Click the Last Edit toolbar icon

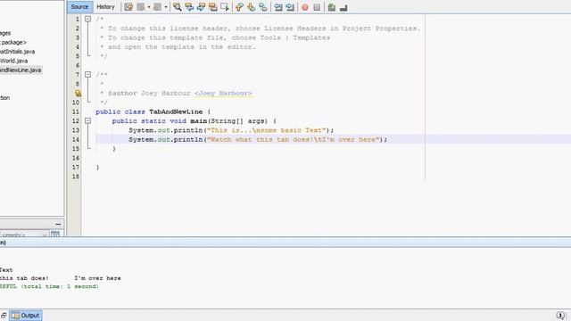pos(128,7)
